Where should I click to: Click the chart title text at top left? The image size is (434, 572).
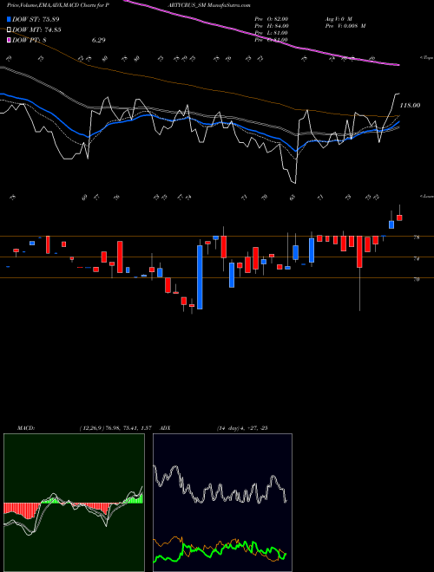click(x=58, y=5)
